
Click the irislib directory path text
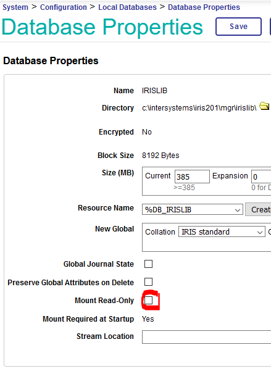(x=199, y=108)
